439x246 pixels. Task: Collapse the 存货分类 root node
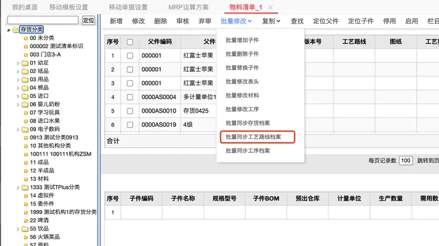8,30
